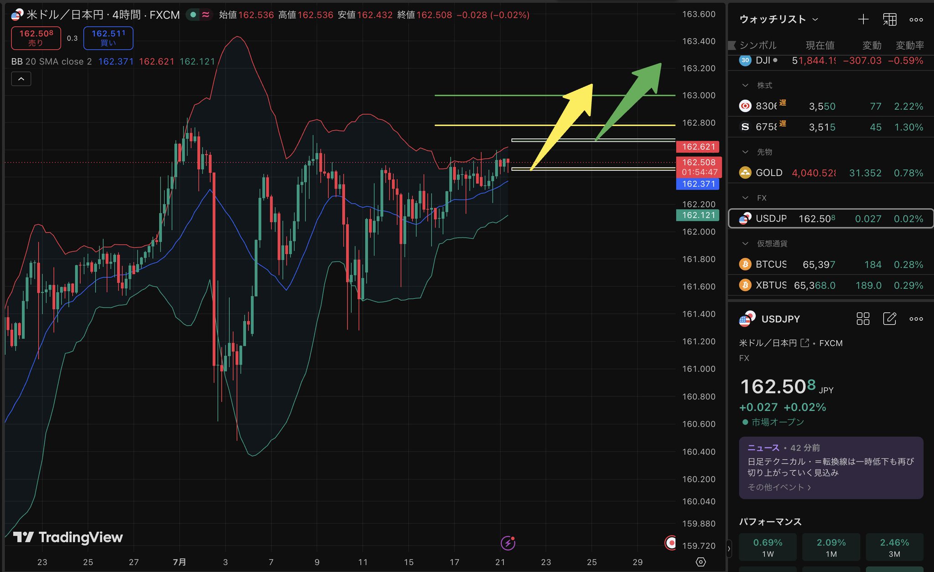Screen dimensions: 934x572
Task: Click the blue 162.371 basis price label
Action: (x=698, y=184)
